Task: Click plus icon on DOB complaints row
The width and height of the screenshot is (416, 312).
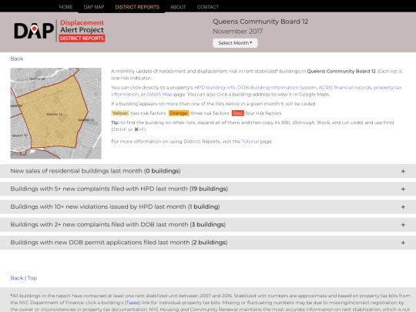Action: [x=403, y=225]
